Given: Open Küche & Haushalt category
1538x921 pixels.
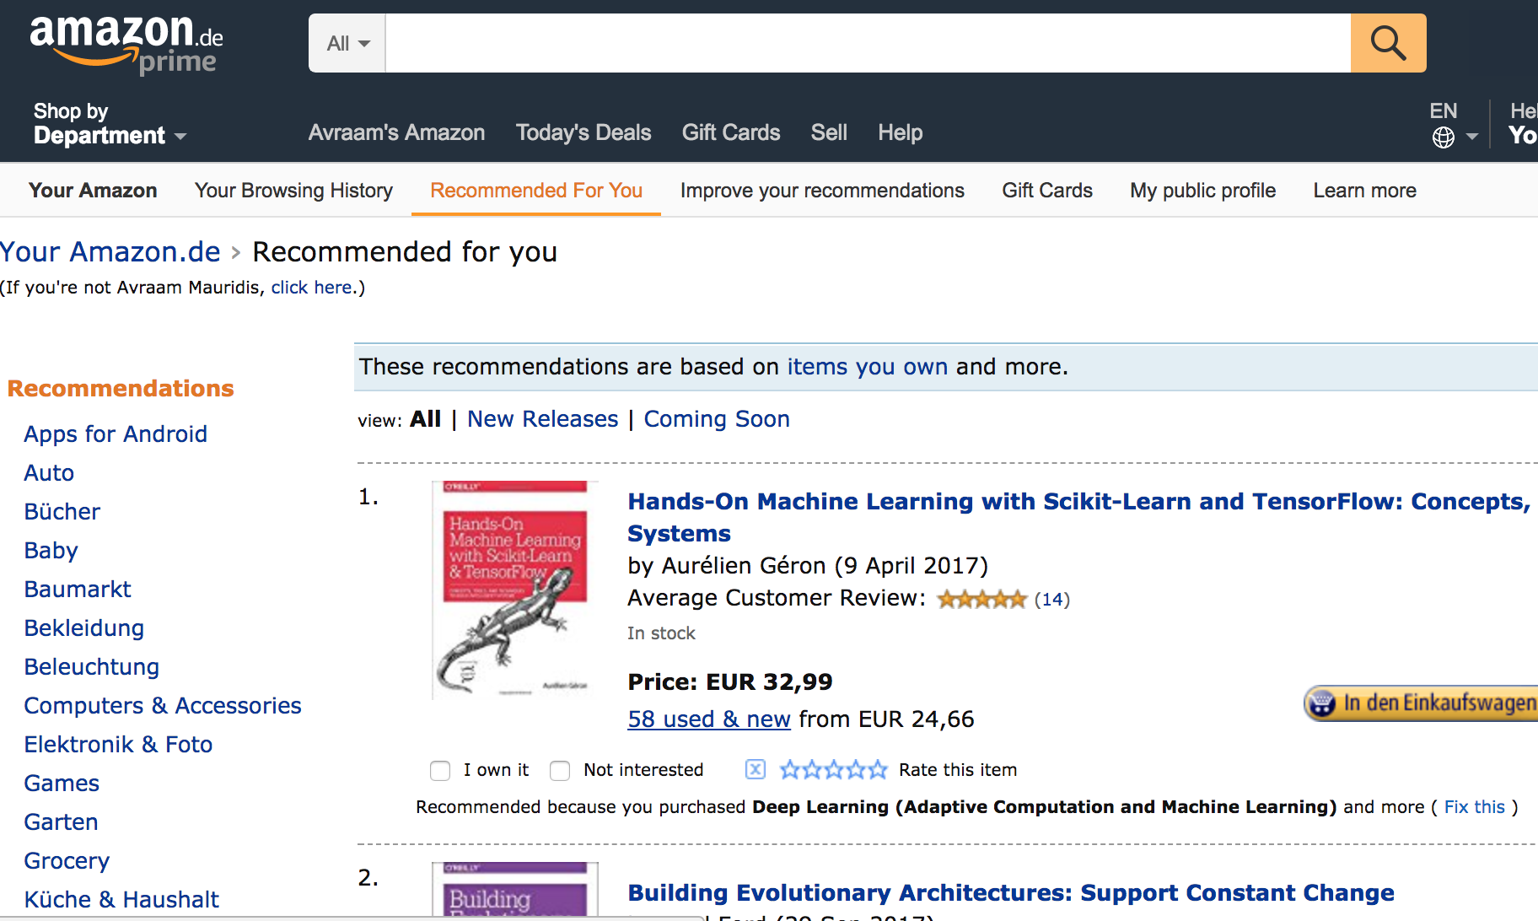Looking at the screenshot, I should point(121,900).
